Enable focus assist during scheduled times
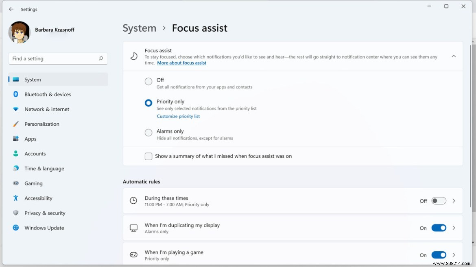476x267 pixels. tap(439, 200)
